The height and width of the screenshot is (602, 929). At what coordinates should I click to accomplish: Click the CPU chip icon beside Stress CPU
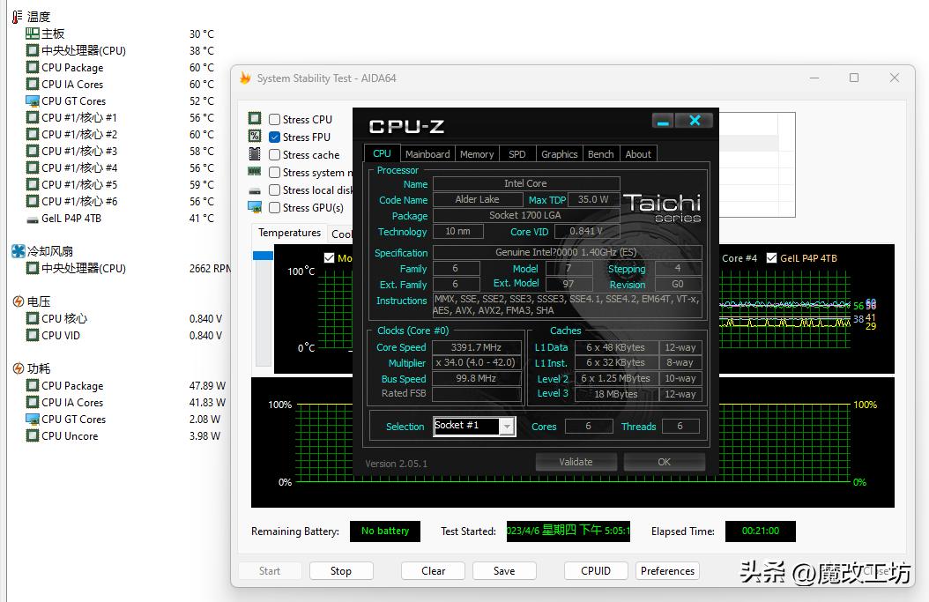point(255,118)
